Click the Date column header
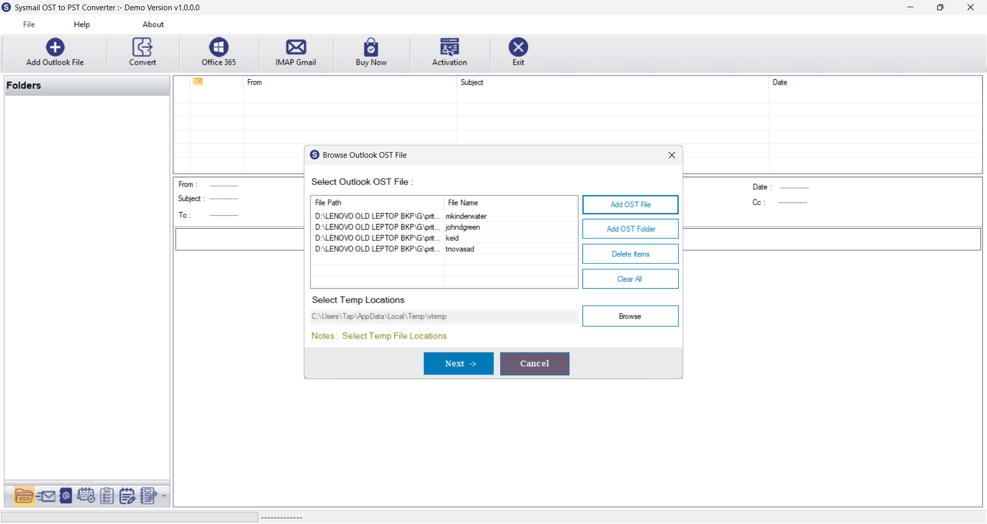987x524 pixels. click(875, 82)
